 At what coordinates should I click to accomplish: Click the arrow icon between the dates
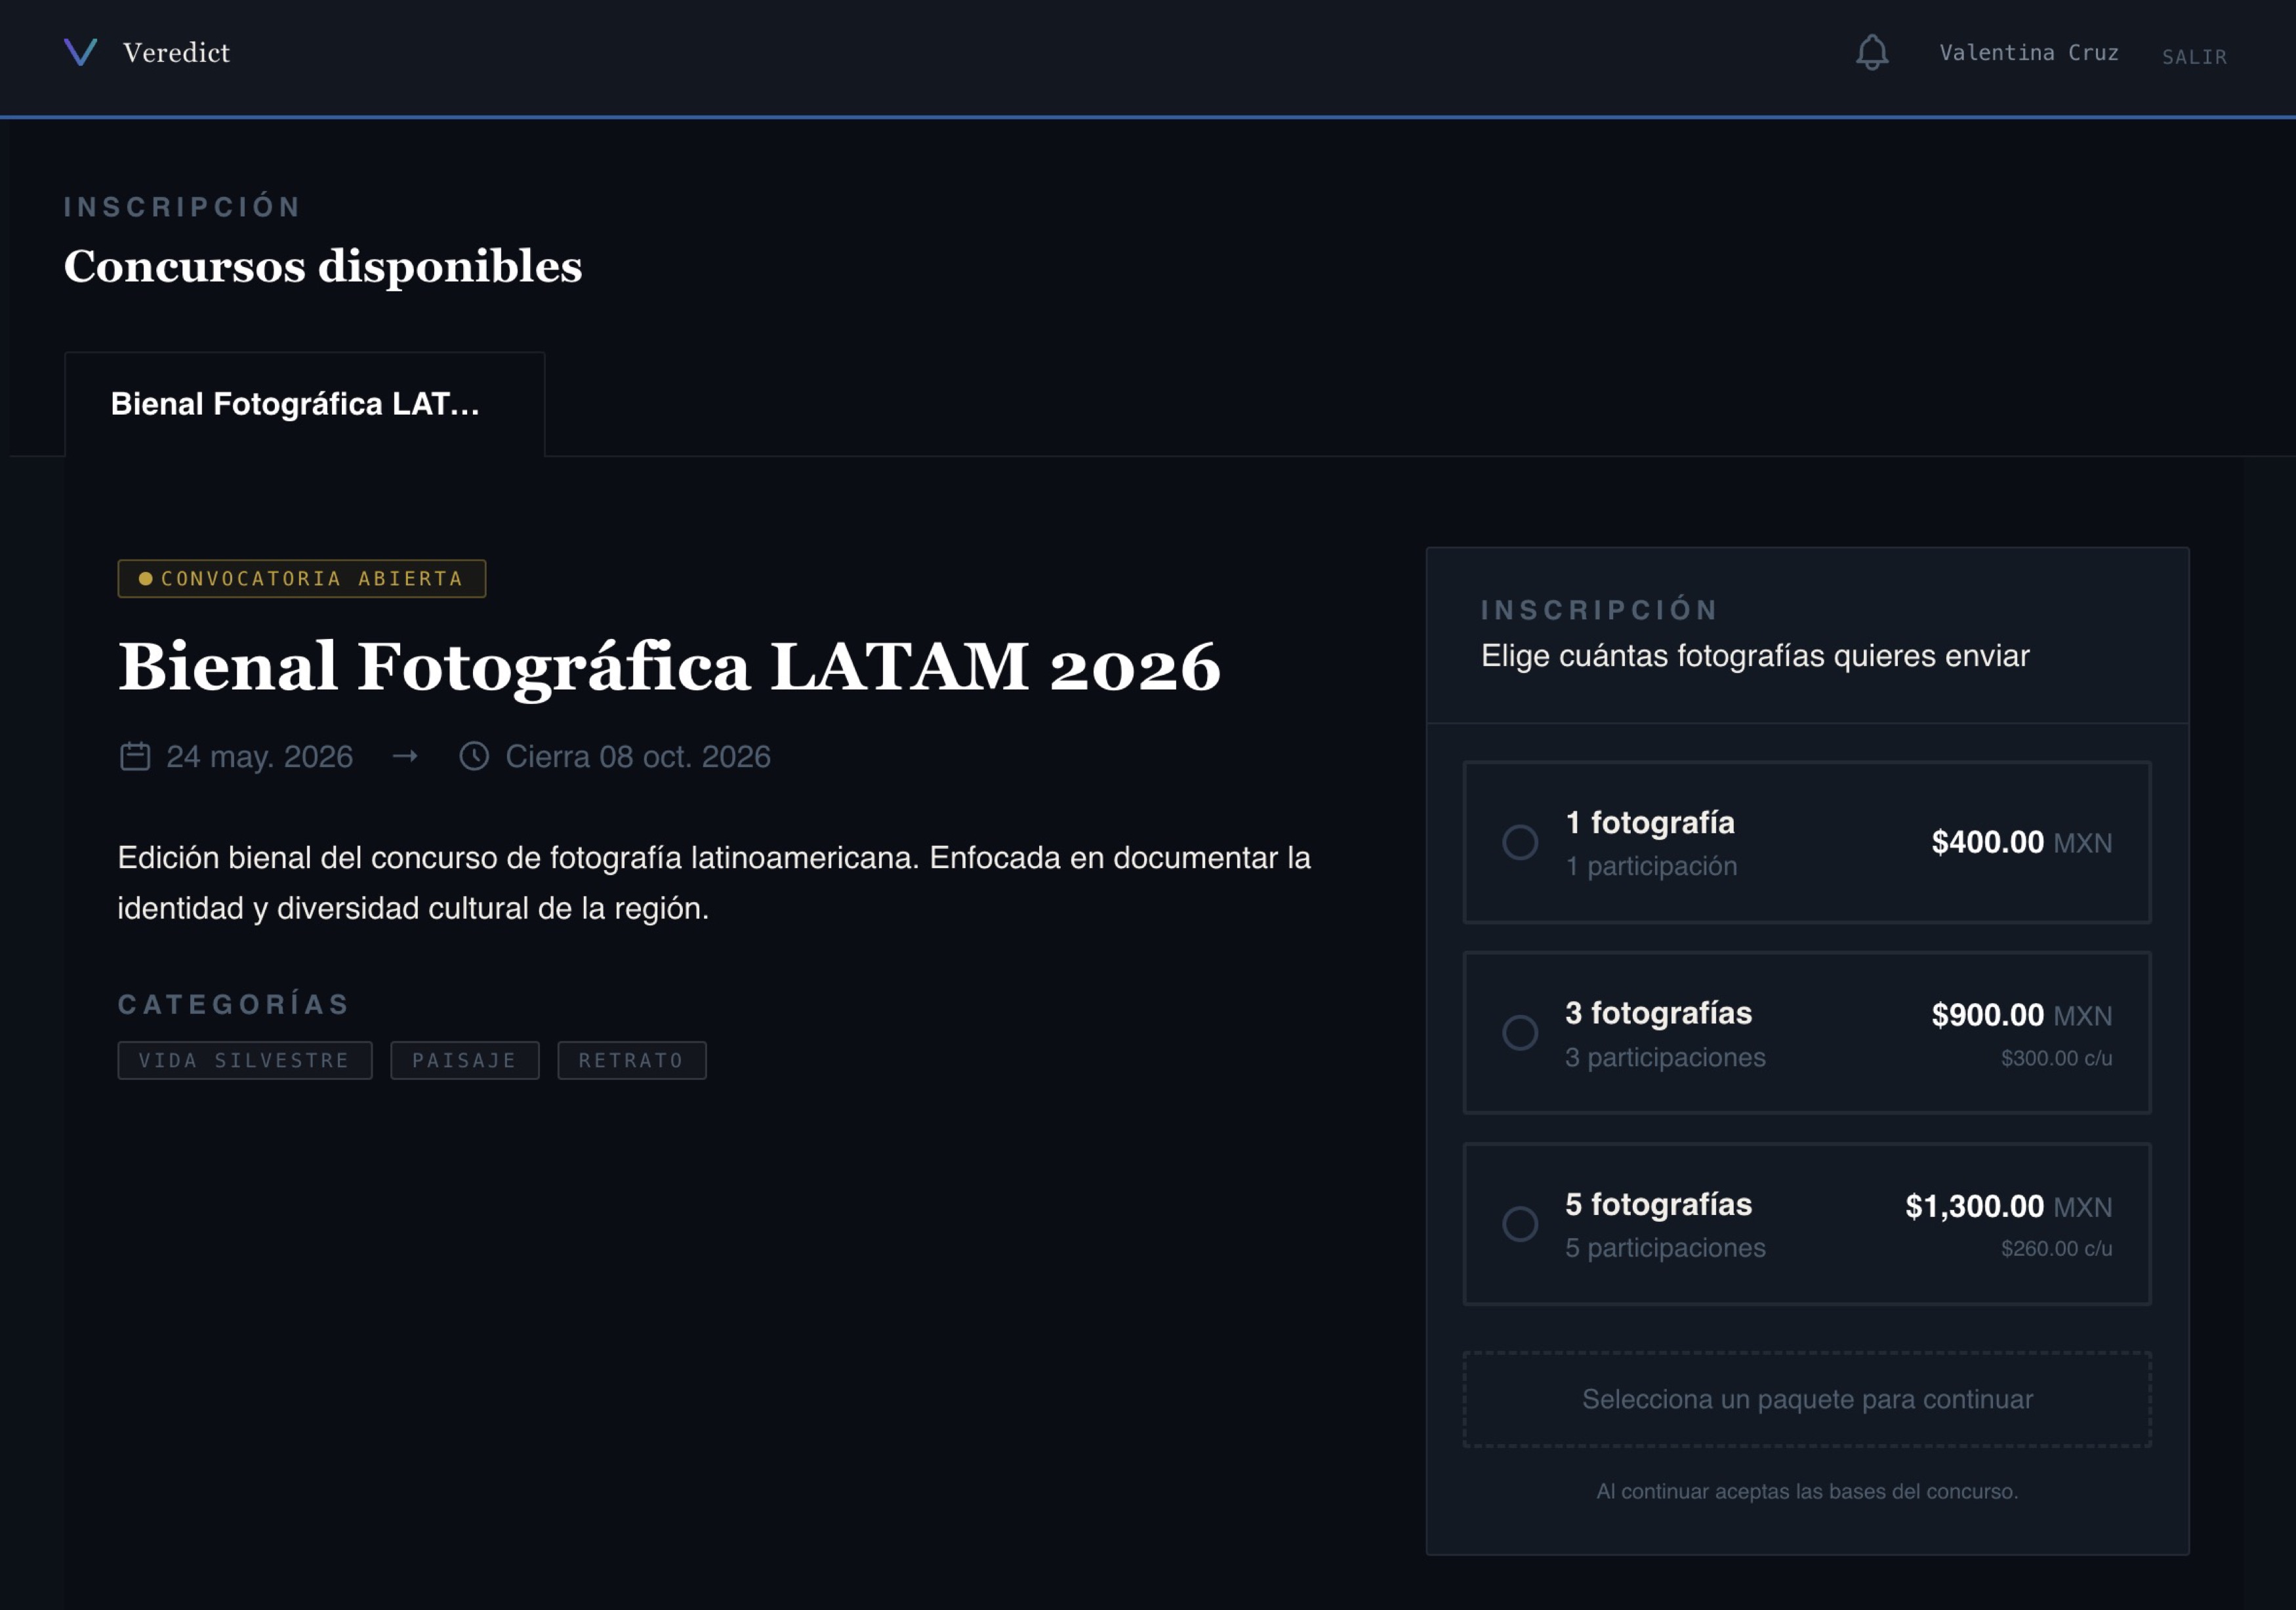click(x=405, y=756)
